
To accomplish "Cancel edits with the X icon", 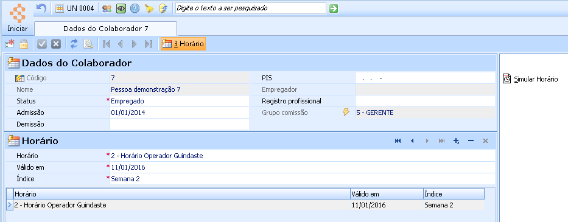I will tap(56, 44).
